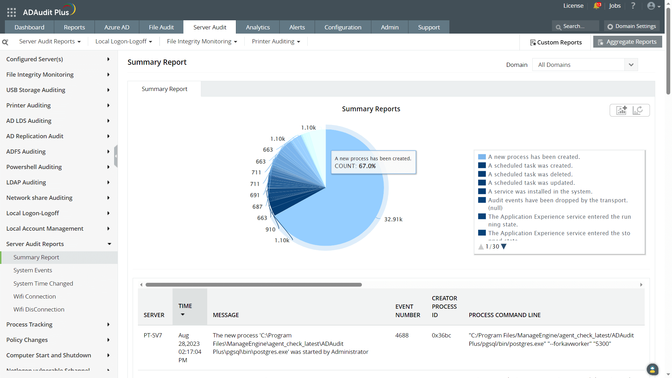Open the System Events report
Image resolution: width=672 pixels, height=378 pixels.
coord(33,270)
